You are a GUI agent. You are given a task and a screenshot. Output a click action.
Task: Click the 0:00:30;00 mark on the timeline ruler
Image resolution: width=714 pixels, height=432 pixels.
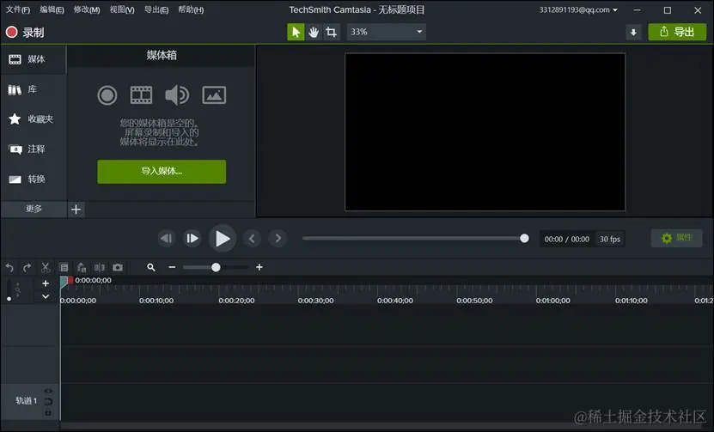(315, 301)
